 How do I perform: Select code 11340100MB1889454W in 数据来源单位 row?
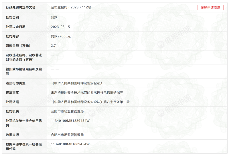click(x=70, y=144)
